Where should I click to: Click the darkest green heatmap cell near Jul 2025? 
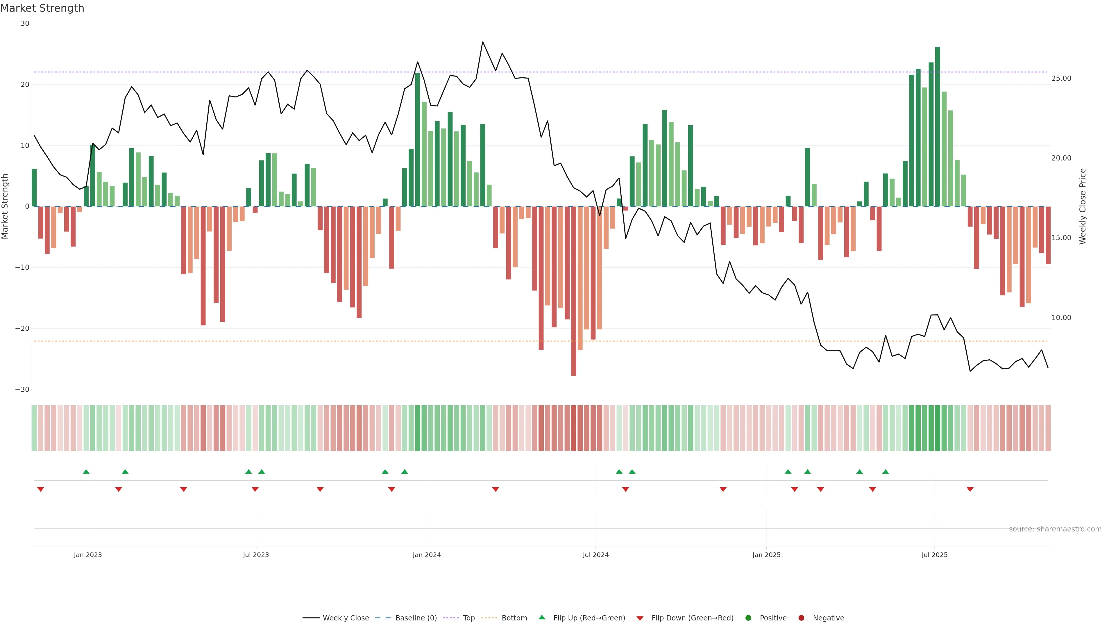[x=938, y=428]
